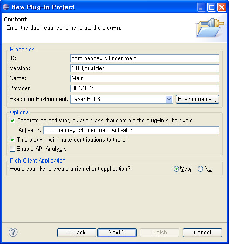Viewport: 229px width, 244px height.
Task: Click the Activator label
Action: (x=30, y=130)
